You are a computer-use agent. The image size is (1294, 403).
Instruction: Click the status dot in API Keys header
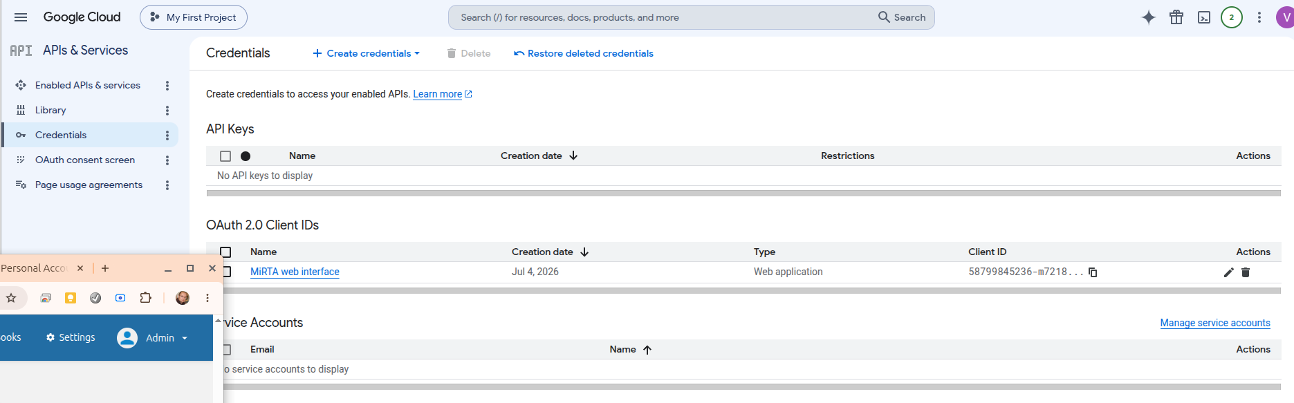point(246,156)
